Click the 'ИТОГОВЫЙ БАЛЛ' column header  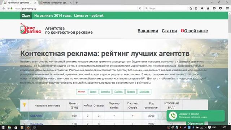pos(171,105)
